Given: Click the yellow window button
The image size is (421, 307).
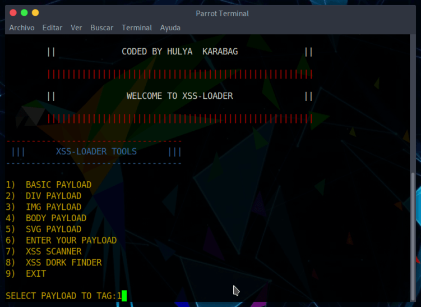Looking at the screenshot, I should pyautogui.click(x=35, y=13).
